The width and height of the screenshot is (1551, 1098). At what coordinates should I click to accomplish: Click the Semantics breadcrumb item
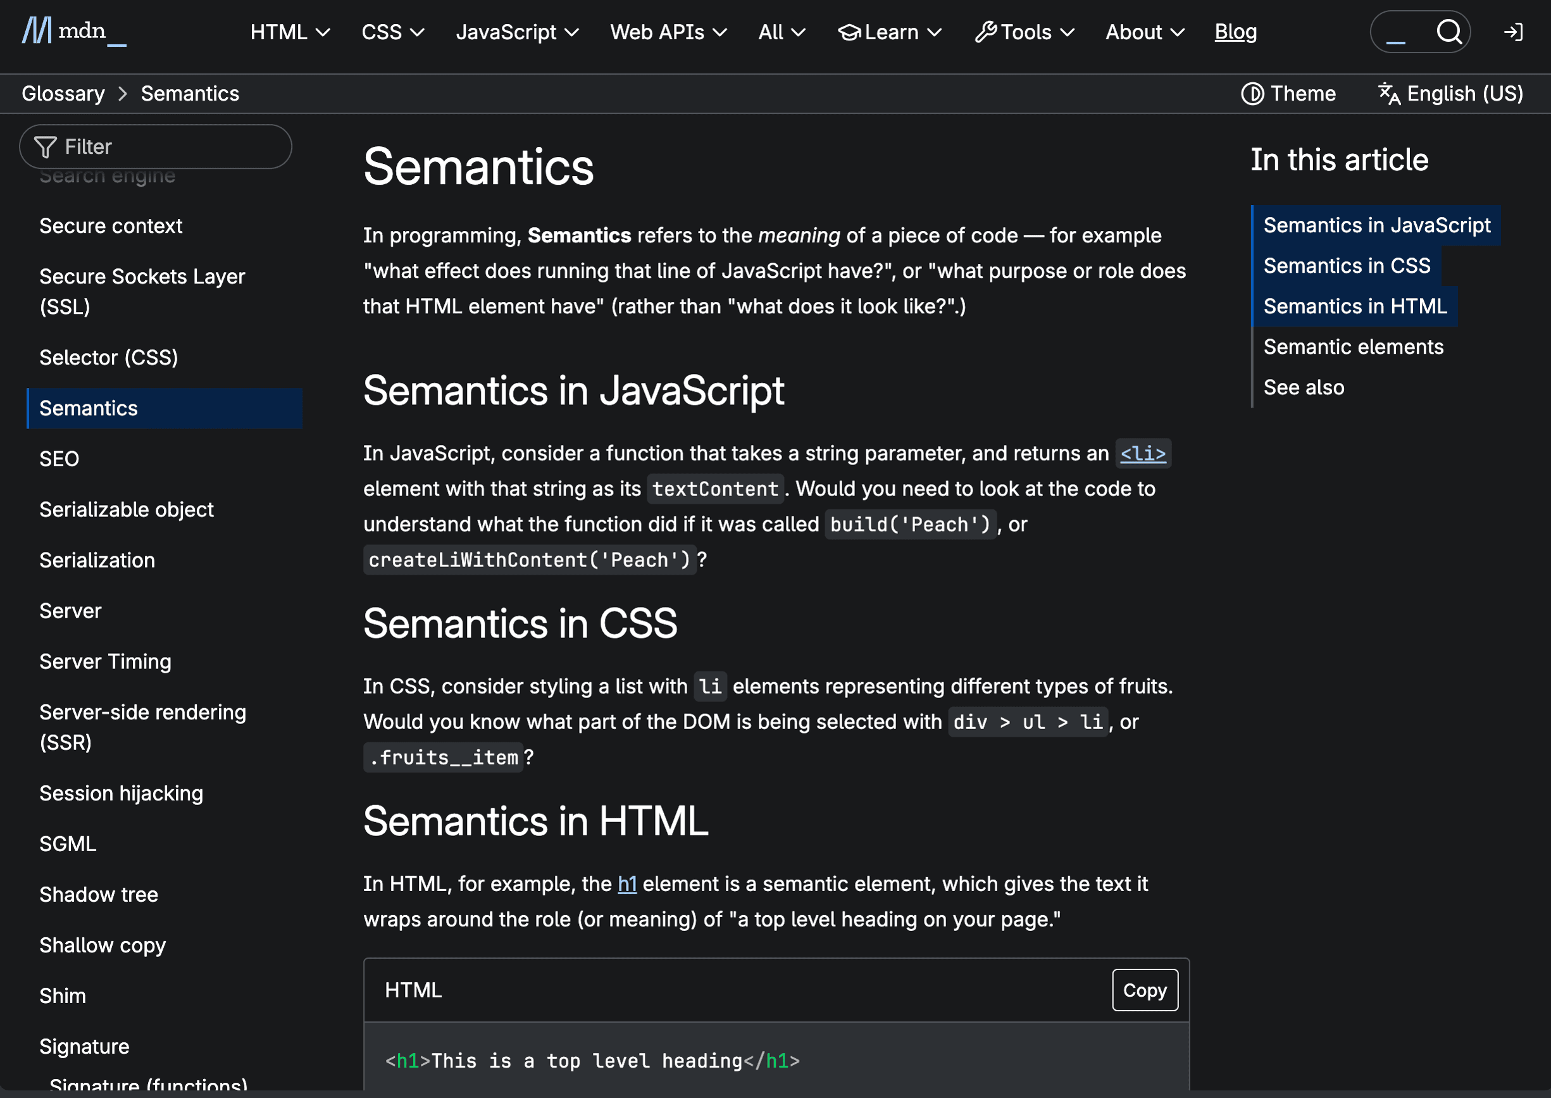tap(190, 93)
